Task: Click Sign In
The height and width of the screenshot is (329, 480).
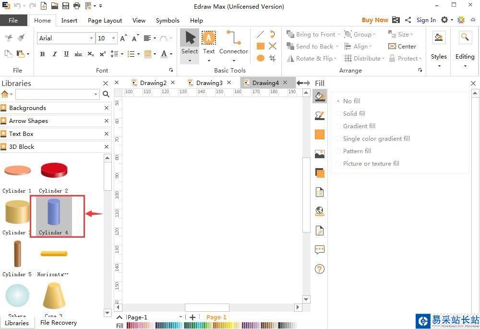Action: 426,20
